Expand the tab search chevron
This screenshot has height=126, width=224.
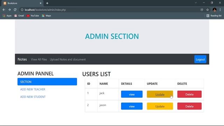pyautogui.click(x=196, y=3)
